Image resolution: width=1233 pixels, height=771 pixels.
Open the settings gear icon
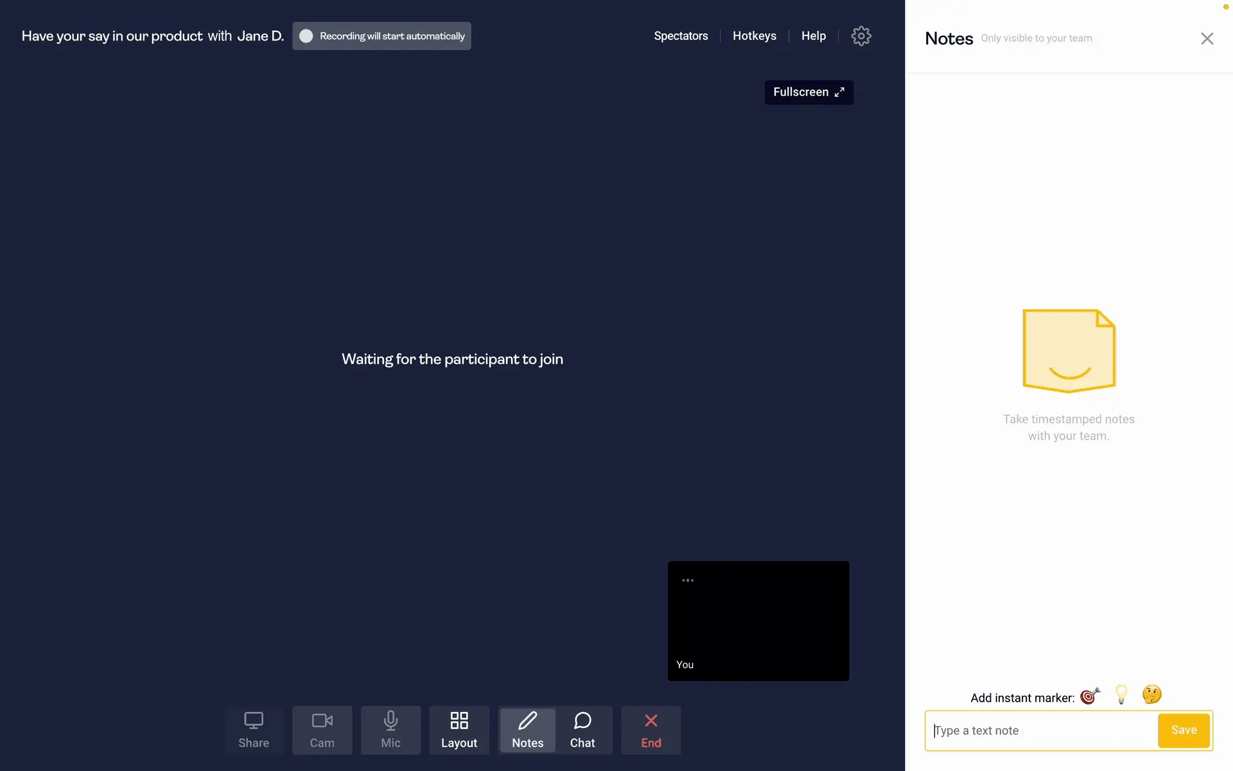pos(861,36)
